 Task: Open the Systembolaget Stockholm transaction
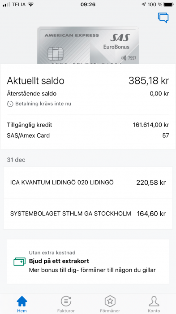tap(88, 214)
